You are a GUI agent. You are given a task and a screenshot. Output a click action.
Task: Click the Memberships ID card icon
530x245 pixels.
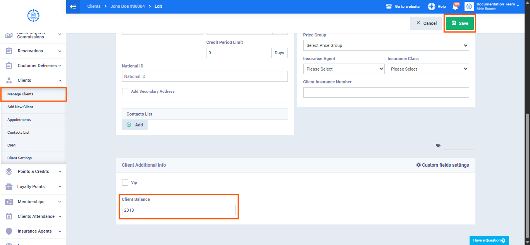pos(9,202)
